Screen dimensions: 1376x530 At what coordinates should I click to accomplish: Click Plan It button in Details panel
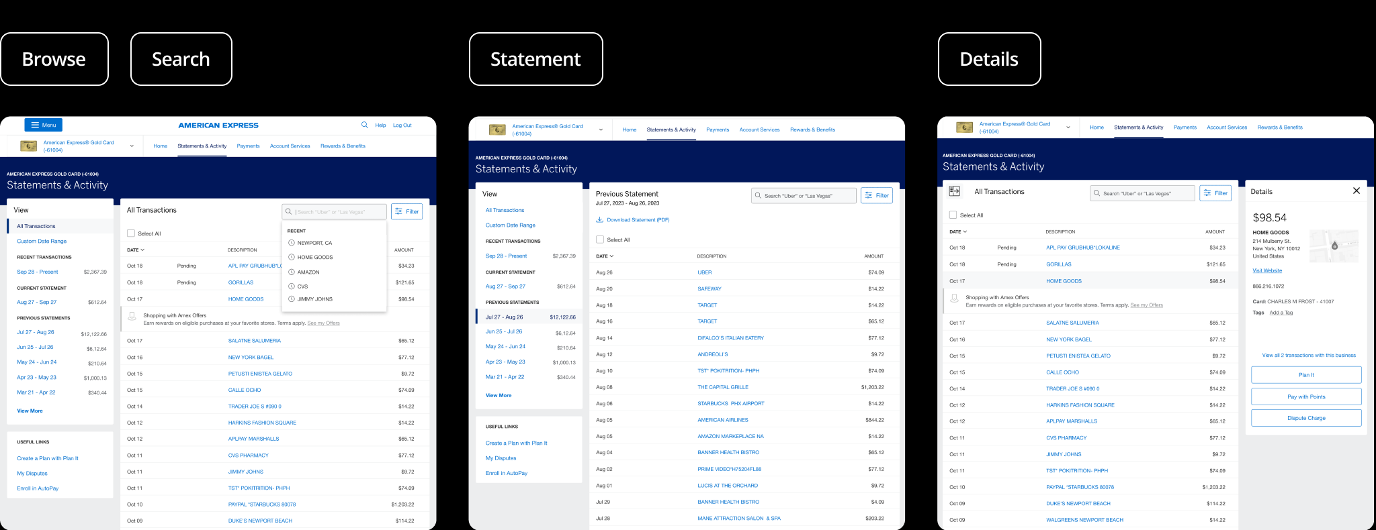pyautogui.click(x=1306, y=375)
